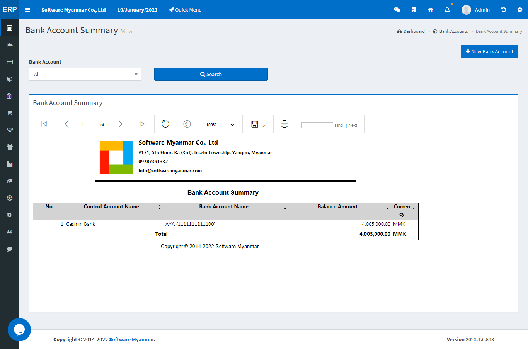Click the info@softwaremyanmar.com email text
Image resolution: width=528 pixels, height=349 pixels.
[x=170, y=170]
